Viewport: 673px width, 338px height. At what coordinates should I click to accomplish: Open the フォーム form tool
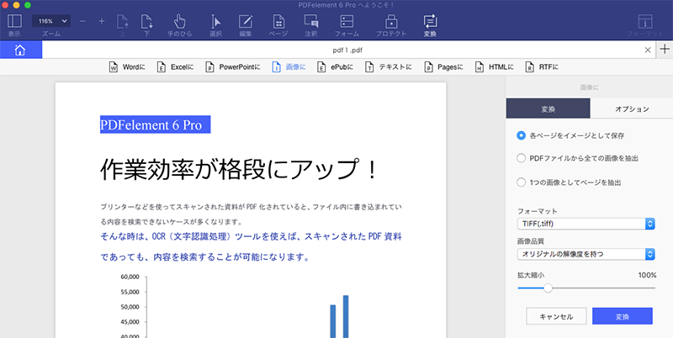tap(346, 22)
